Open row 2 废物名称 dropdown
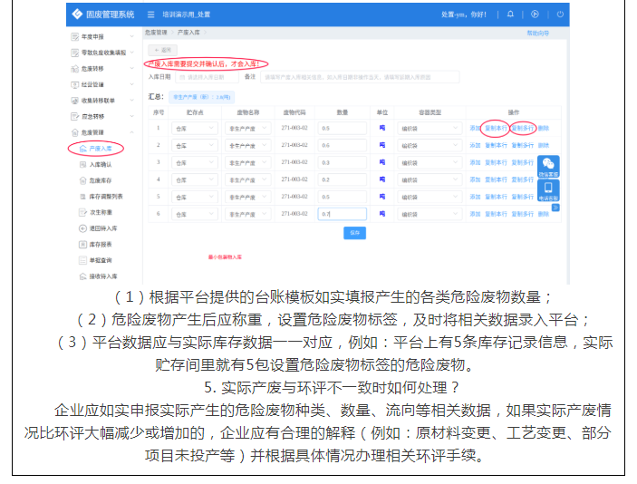Image resolution: width=637 pixels, height=484 pixels. click(x=247, y=145)
